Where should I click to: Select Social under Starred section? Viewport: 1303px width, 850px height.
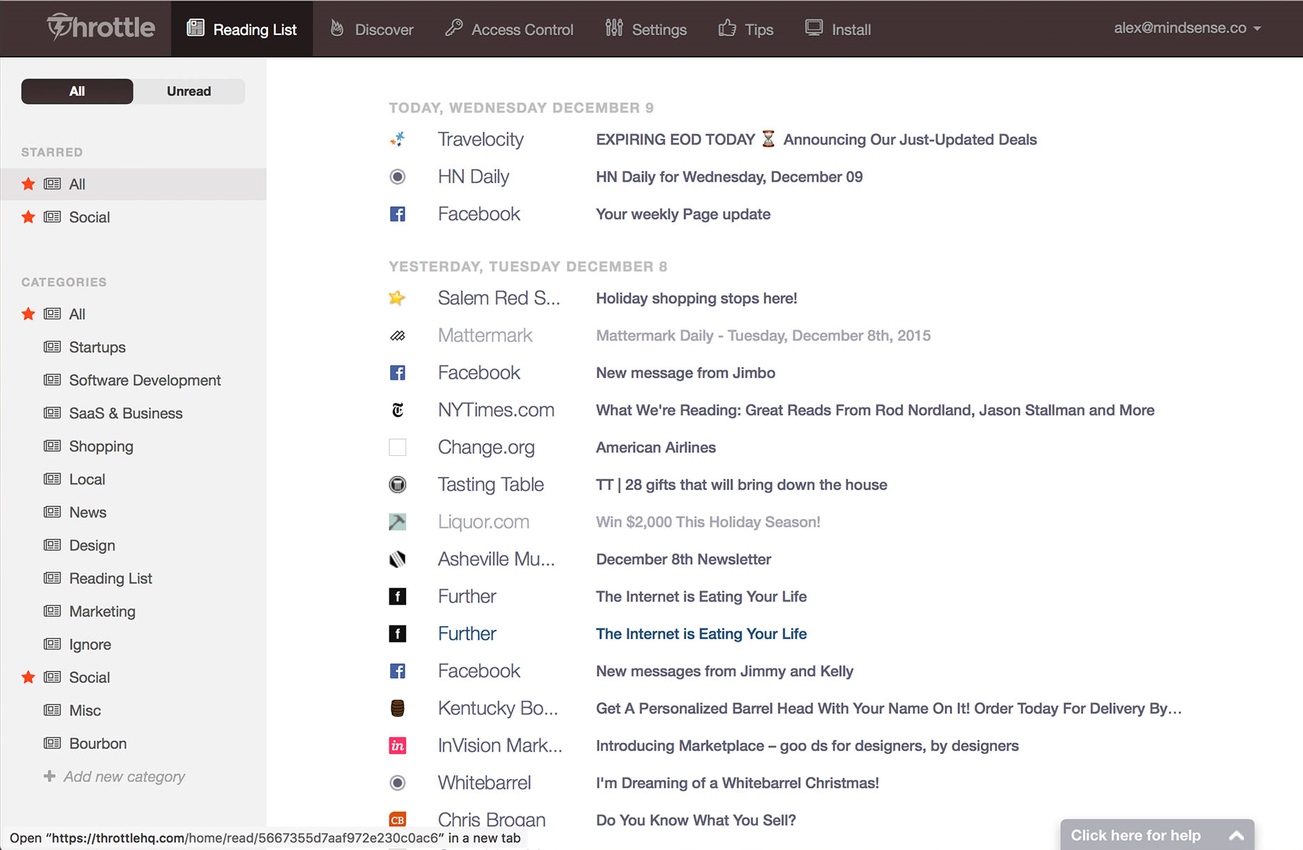click(x=133, y=217)
